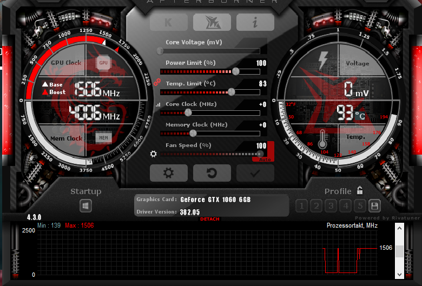Viewport: 422px width, 286px height.
Task: Select profile slot 4
Action: click(x=346, y=206)
